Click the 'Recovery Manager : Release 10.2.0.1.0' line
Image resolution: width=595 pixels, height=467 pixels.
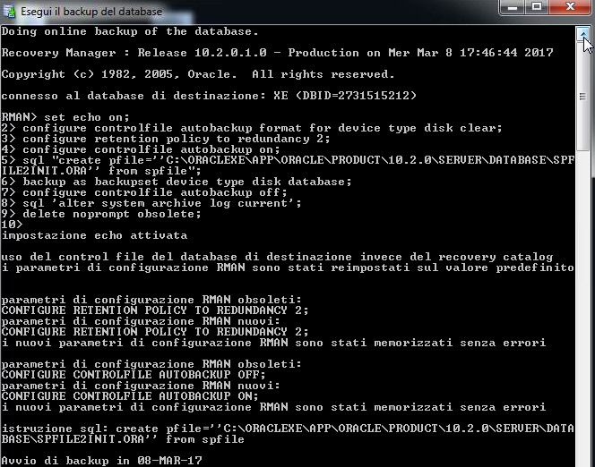278,53
